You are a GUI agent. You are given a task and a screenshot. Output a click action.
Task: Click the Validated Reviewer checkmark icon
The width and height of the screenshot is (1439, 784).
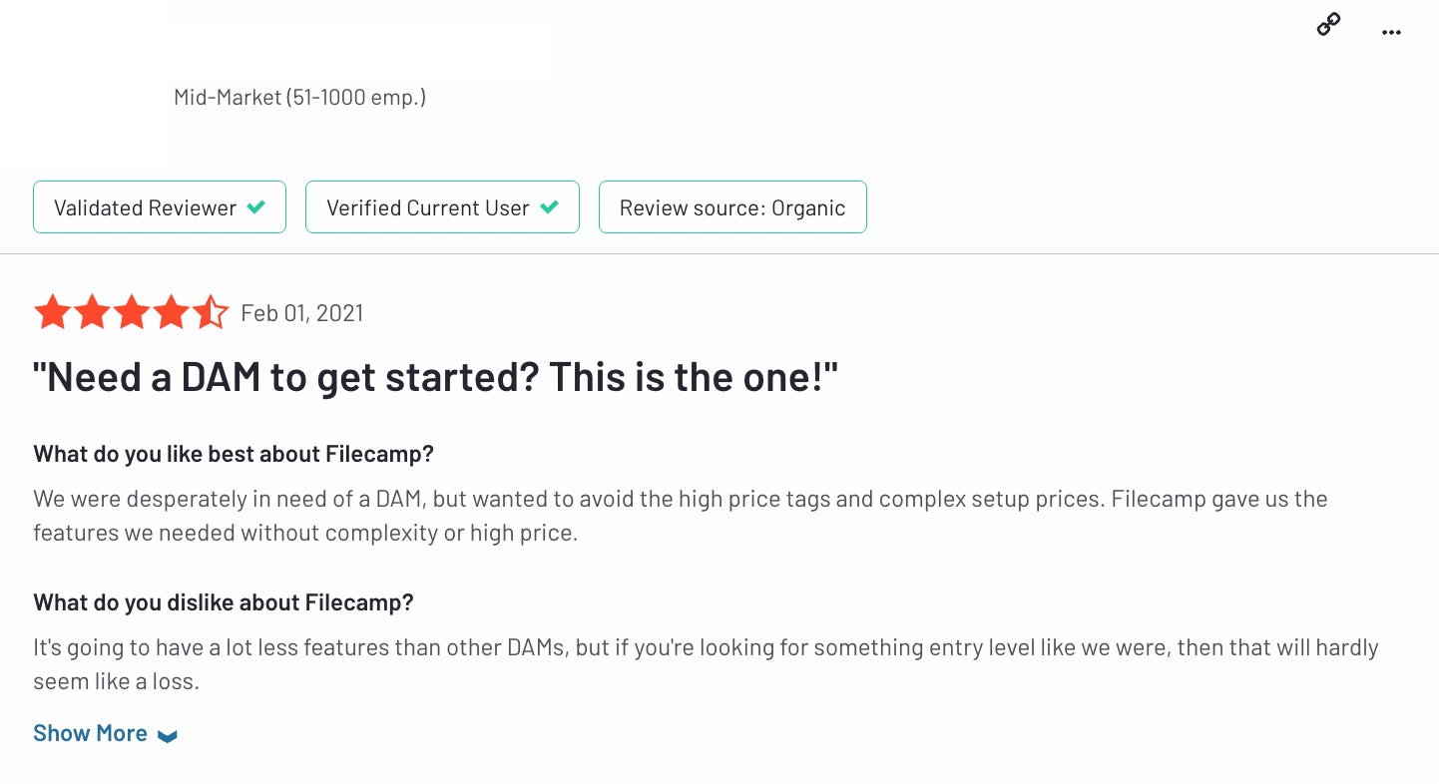(256, 207)
